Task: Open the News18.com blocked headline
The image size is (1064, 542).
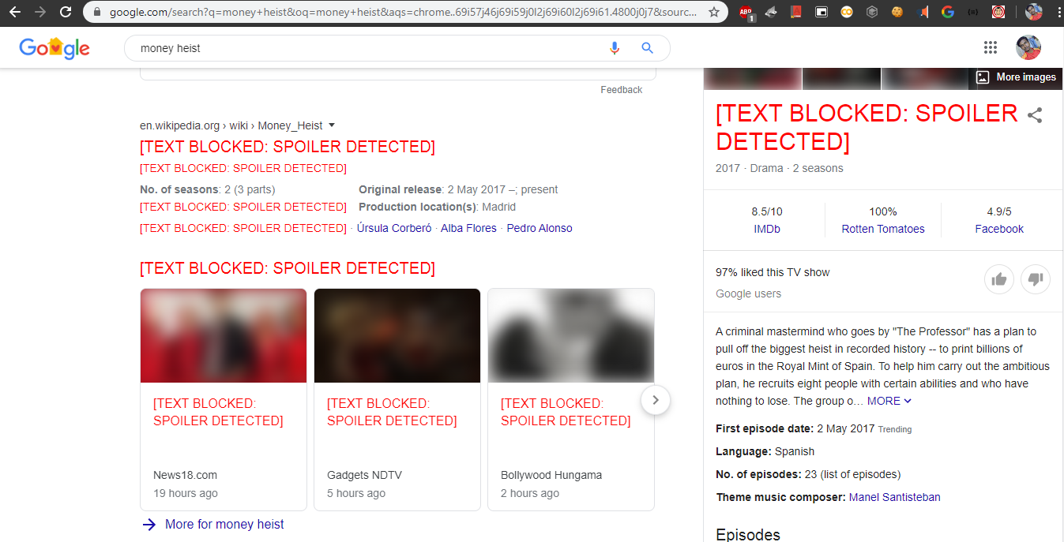Action: pyautogui.click(x=218, y=412)
